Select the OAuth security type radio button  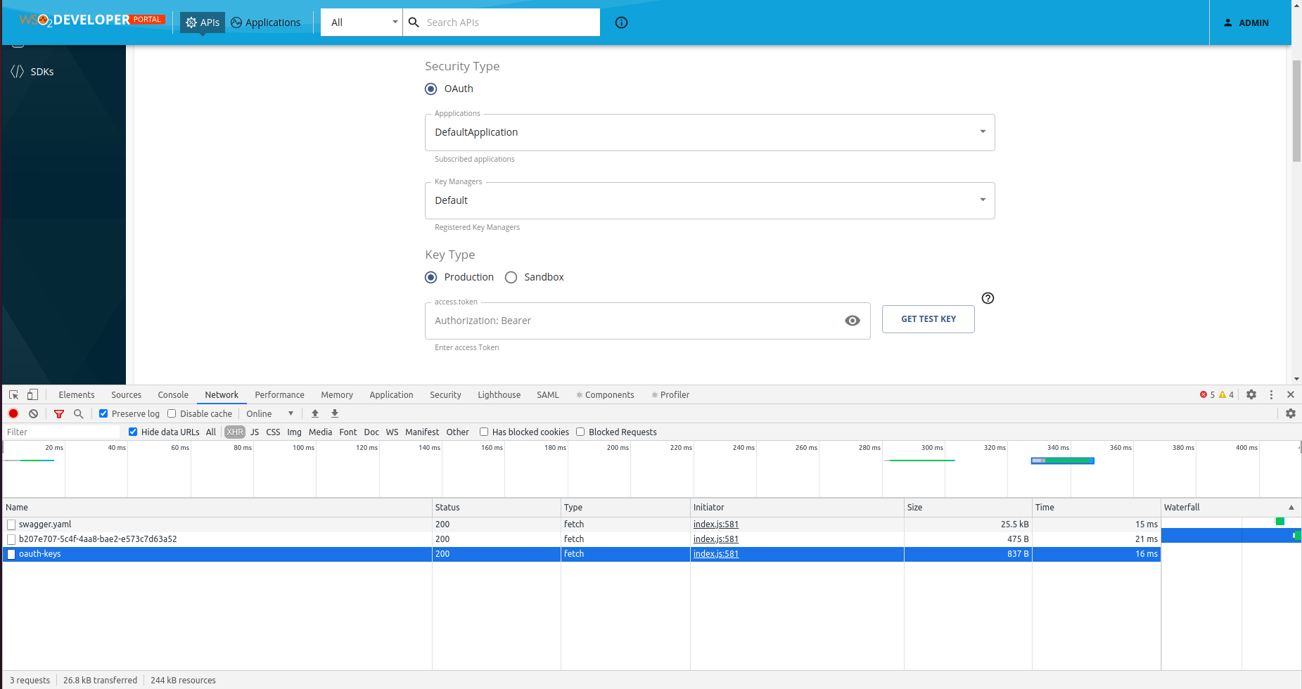(x=431, y=89)
